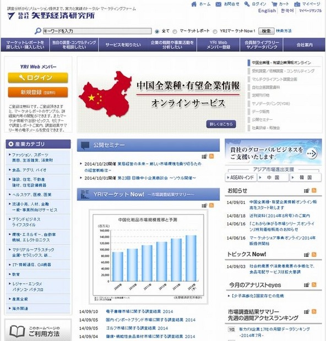Open マーケットレポートを探したい menu
Viewport: 326px width, 341px height.
[25, 45]
